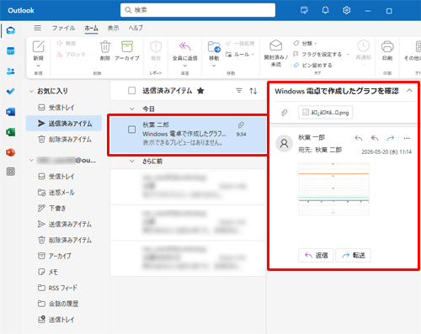Click the reply arrow in message header
This screenshot has height=334, width=421.
tap(359, 138)
